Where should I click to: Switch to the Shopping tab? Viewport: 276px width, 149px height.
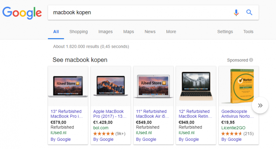point(79,32)
